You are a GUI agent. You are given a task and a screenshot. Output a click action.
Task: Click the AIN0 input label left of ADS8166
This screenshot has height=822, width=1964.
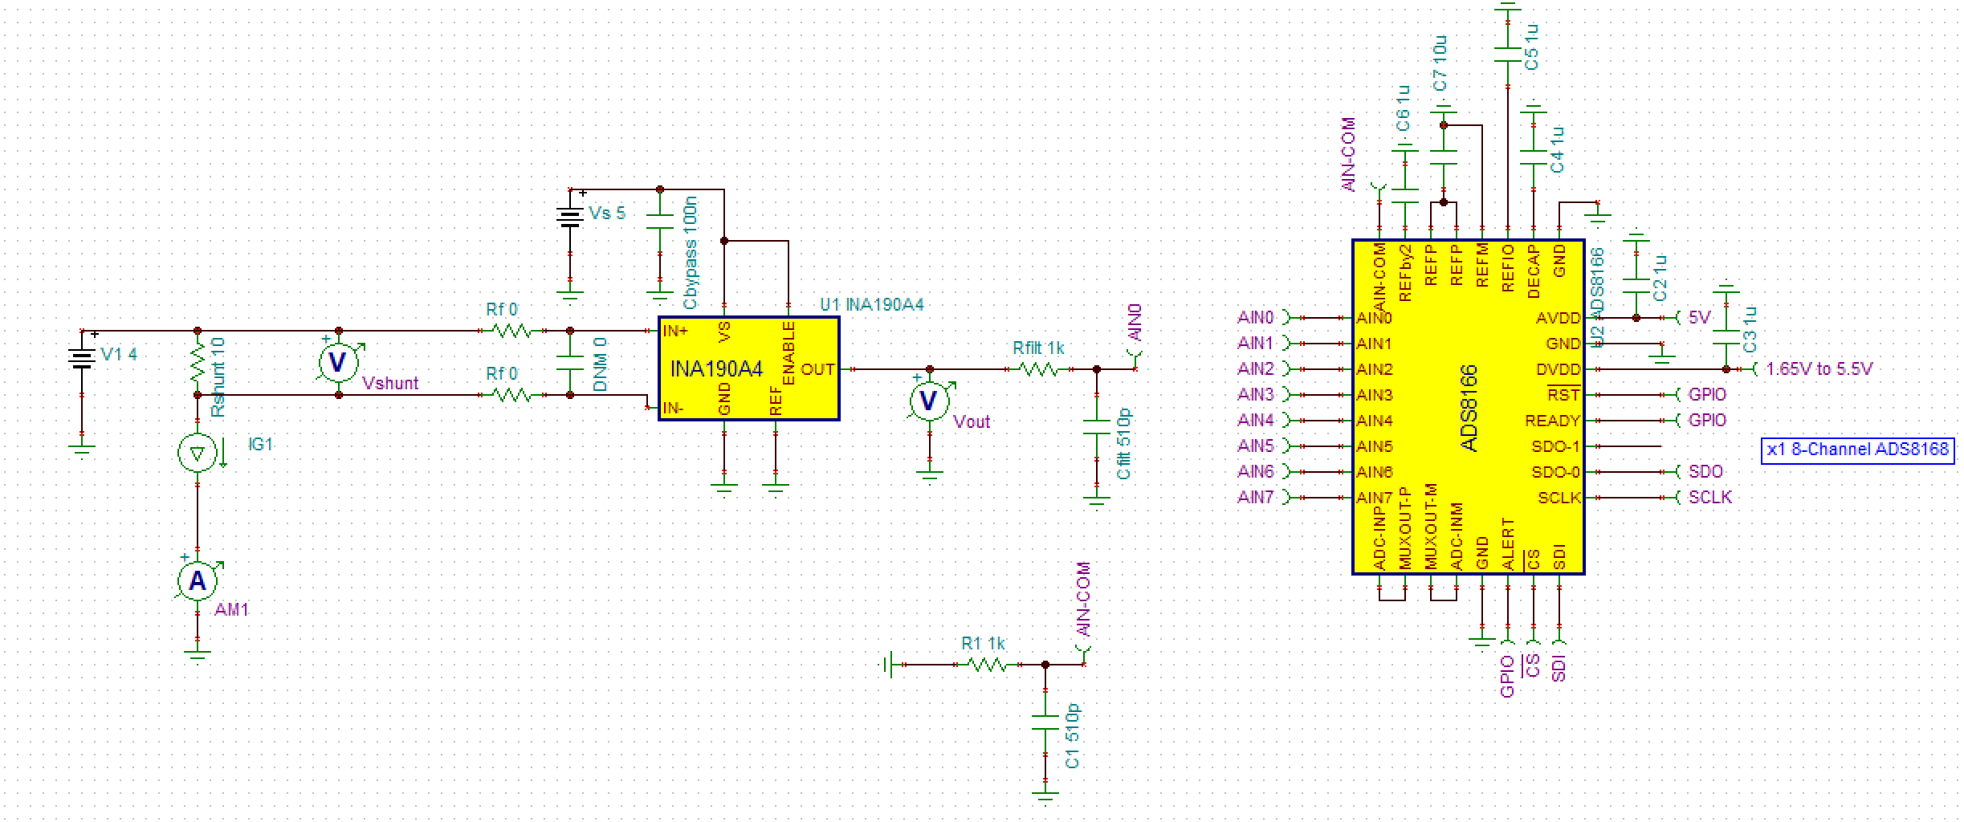click(x=1256, y=318)
